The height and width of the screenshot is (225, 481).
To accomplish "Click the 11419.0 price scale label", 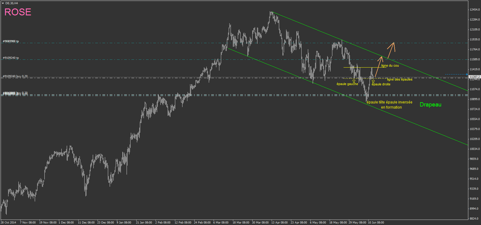I will click(475, 69).
